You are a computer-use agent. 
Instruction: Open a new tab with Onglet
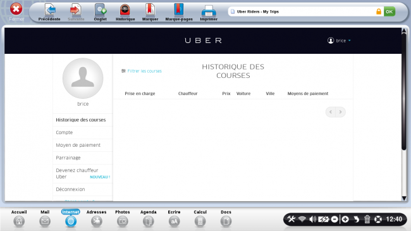[101, 10]
